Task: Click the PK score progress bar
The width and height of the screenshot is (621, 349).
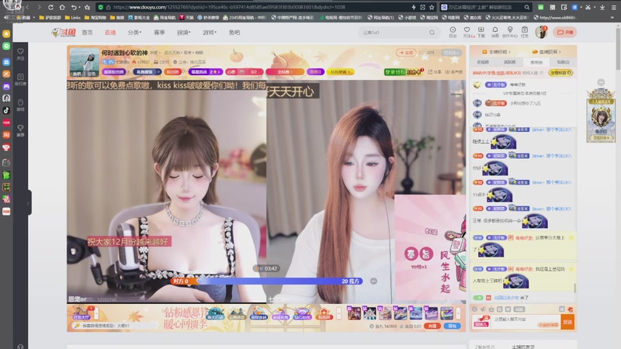Action: pyautogui.click(x=266, y=281)
